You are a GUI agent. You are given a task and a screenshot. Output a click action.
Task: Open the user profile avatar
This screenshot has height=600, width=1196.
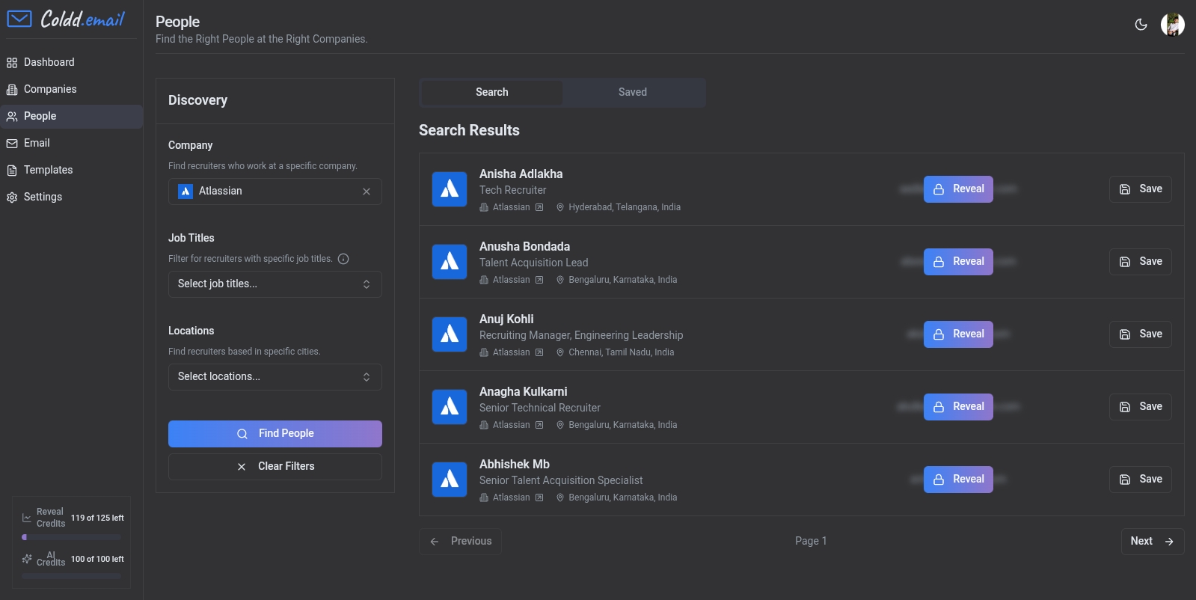(1172, 25)
